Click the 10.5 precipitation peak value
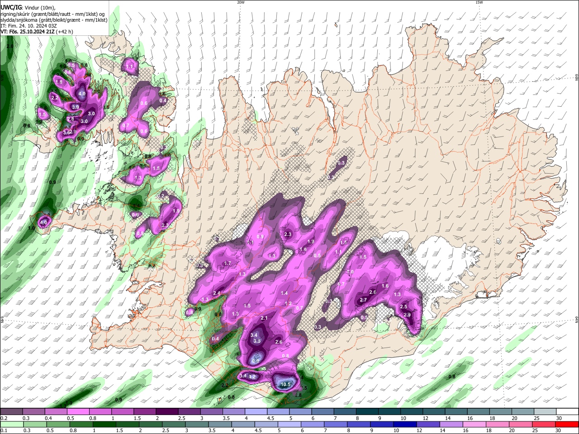 (285, 384)
